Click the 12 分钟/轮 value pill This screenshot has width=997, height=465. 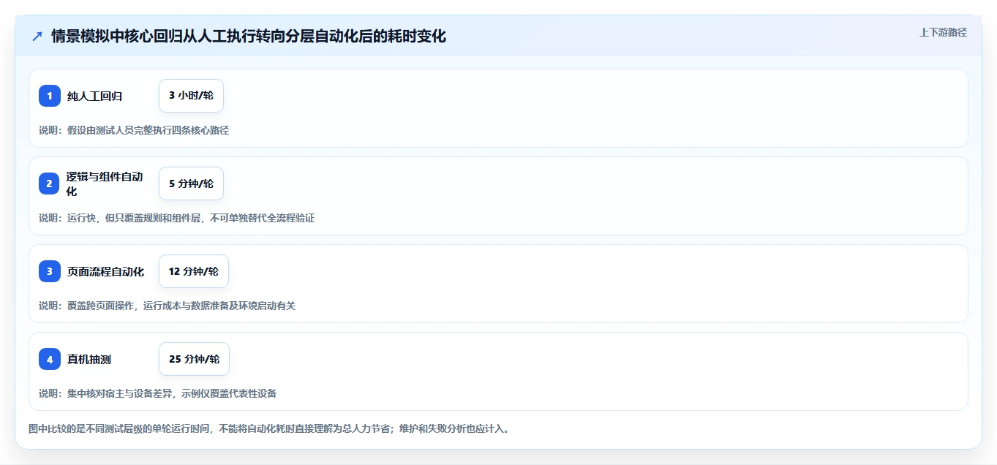click(x=194, y=271)
